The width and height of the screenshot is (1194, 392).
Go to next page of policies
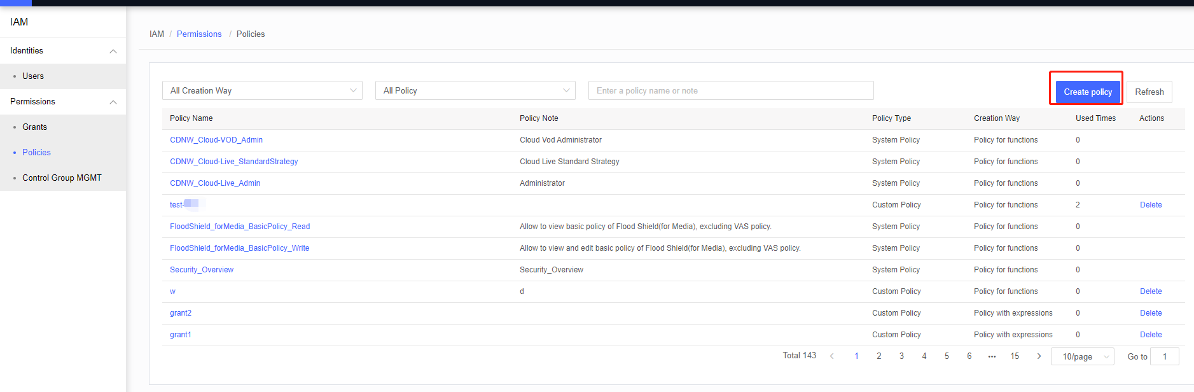(1039, 356)
